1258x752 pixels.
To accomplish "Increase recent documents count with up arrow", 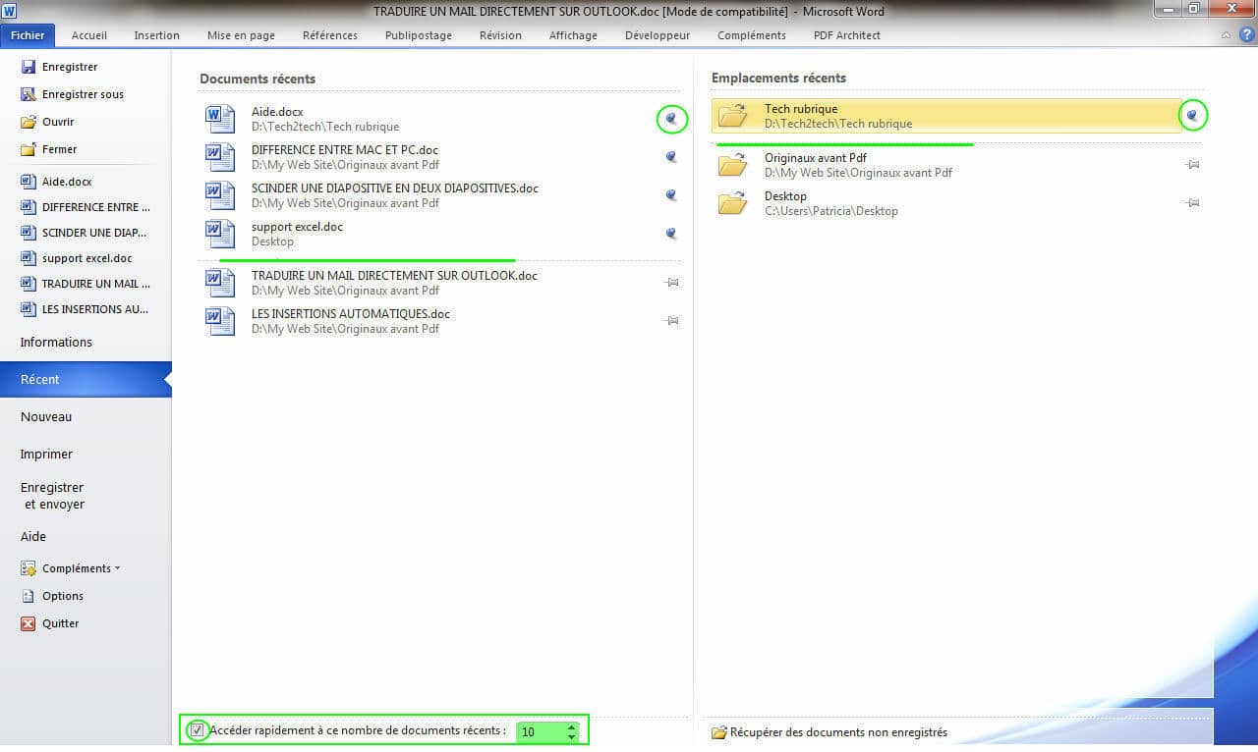I will pos(572,726).
